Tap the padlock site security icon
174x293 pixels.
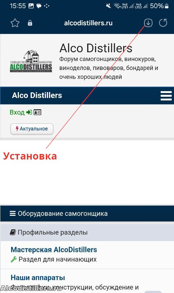point(30,23)
